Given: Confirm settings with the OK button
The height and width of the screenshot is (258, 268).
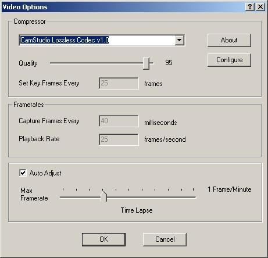Looking at the screenshot, I should (x=103, y=239).
